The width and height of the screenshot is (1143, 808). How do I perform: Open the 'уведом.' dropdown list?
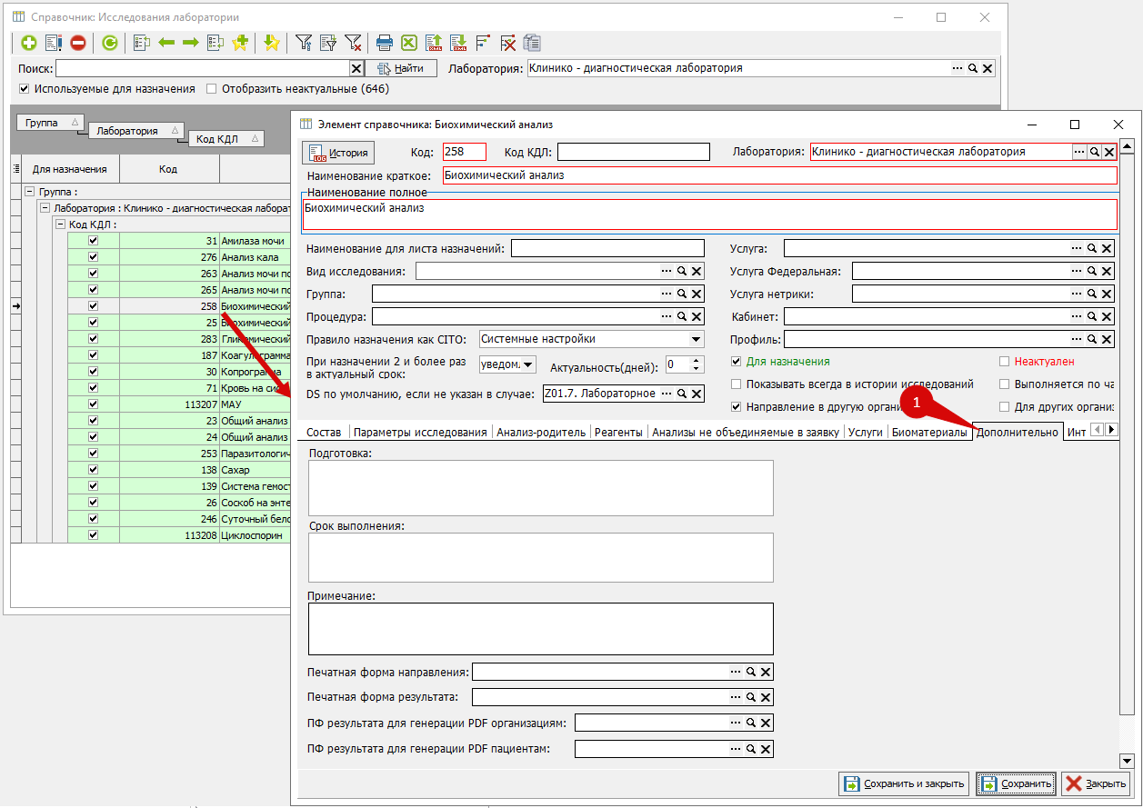tap(528, 364)
